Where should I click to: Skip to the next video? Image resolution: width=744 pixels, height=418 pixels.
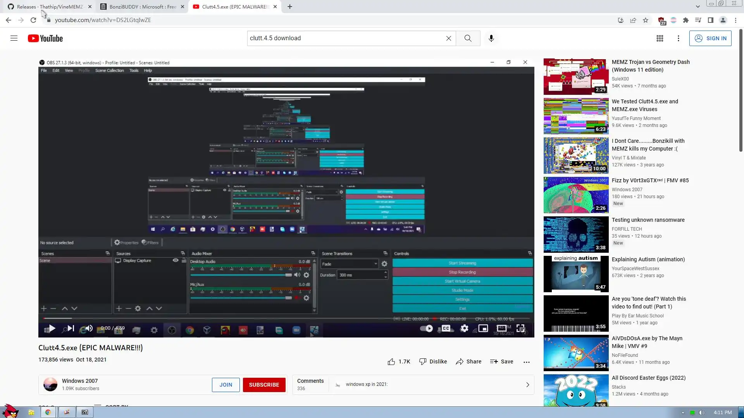pos(71,329)
